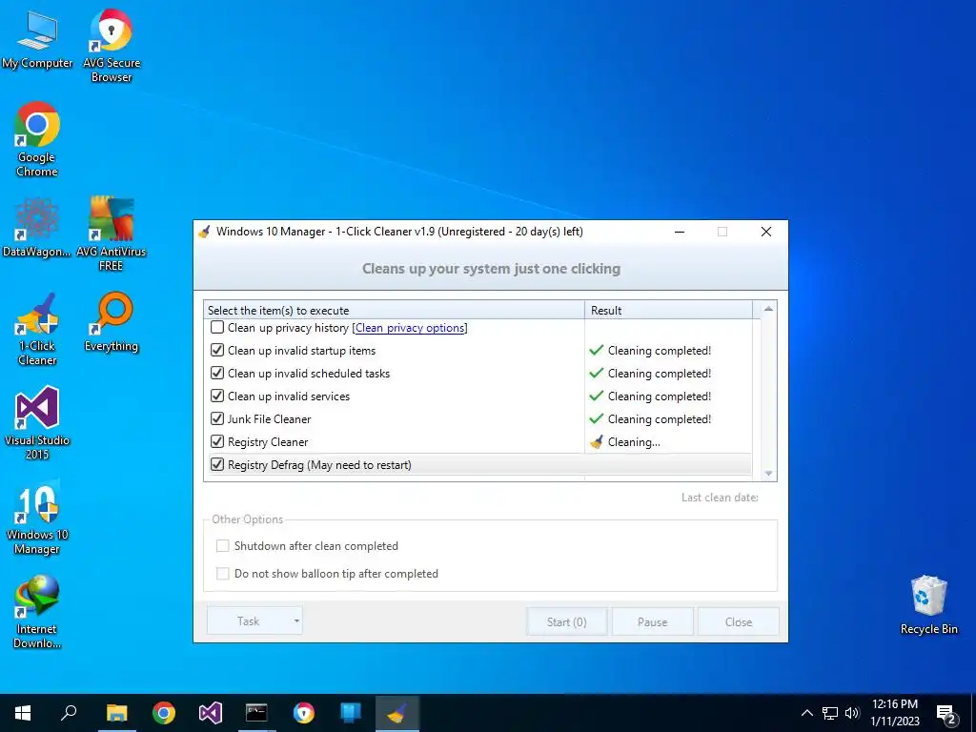The image size is (976, 732).
Task: Open Command Prompt from the taskbar
Action: click(x=256, y=713)
